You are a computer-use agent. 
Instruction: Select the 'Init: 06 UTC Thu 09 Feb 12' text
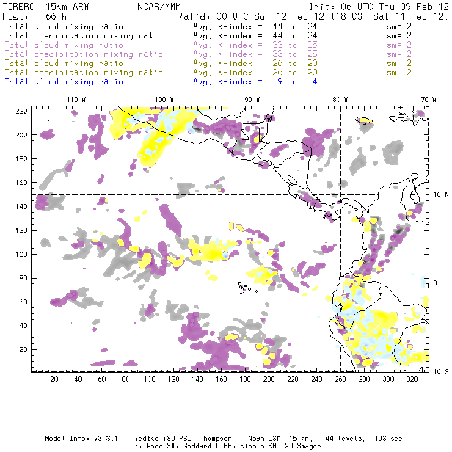point(379,7)
